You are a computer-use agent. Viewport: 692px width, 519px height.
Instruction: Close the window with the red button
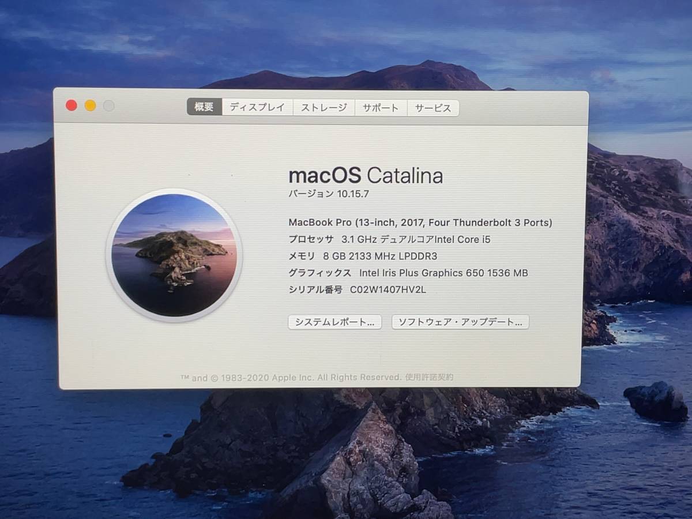coord(72,106)
